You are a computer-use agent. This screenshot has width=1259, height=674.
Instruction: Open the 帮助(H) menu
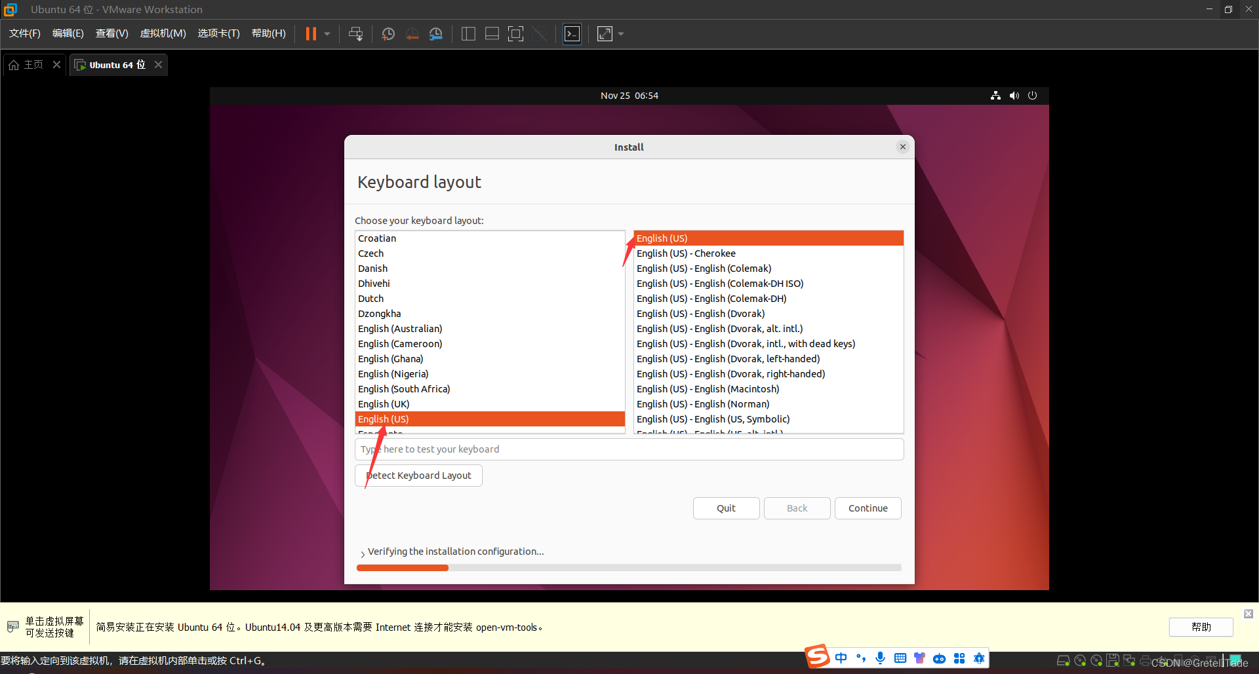pos(269,33)
